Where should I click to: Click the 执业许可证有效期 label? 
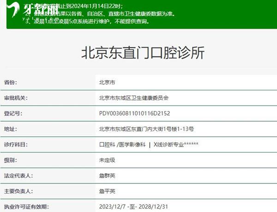(26, 207)
